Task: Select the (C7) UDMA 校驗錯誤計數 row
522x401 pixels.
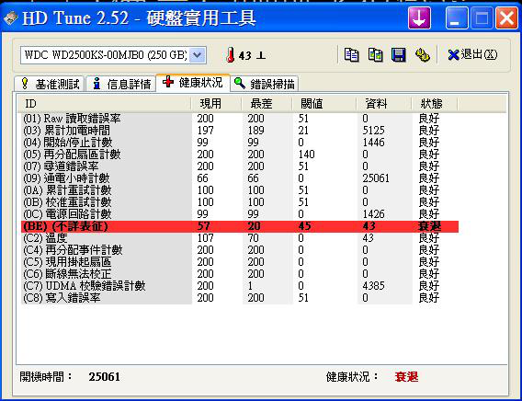Action: [240, 286]
